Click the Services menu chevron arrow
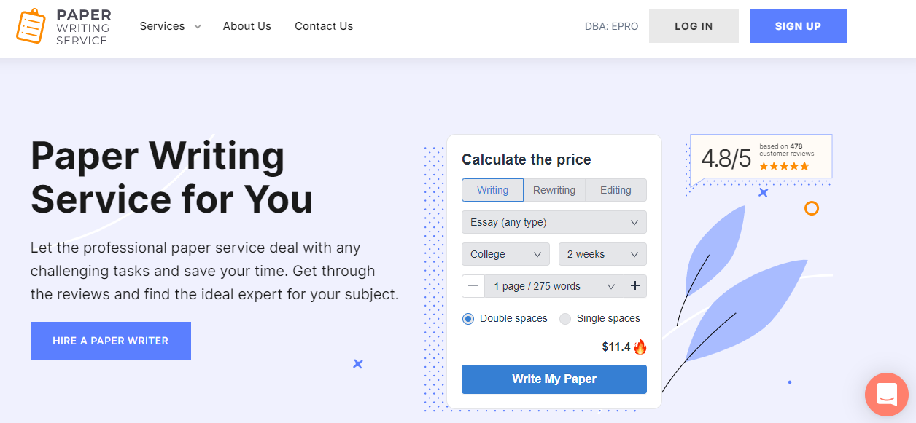Screen dimensions: 916x423 (198, 27)
